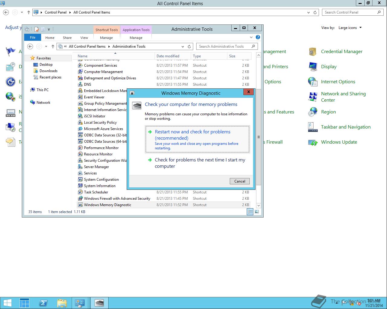Click the Region clock-globe icon
The height and width of the screenshot is (309, 387).
[x=313, y=112]
